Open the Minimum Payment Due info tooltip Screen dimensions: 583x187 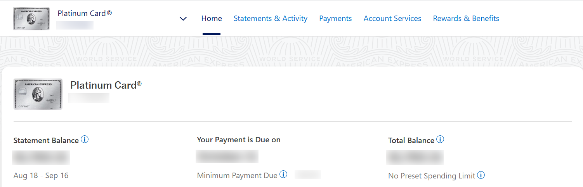point(283,175)
